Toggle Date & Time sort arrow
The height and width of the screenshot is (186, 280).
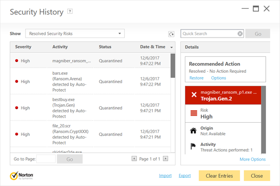(172, 47)
